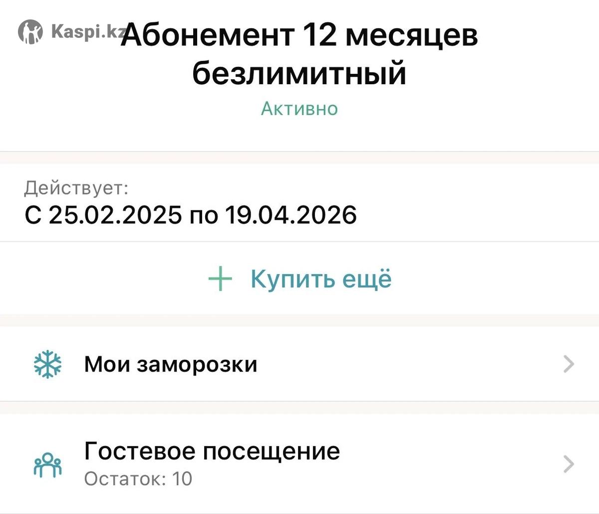Tap the green "Активно" status label

299,108
